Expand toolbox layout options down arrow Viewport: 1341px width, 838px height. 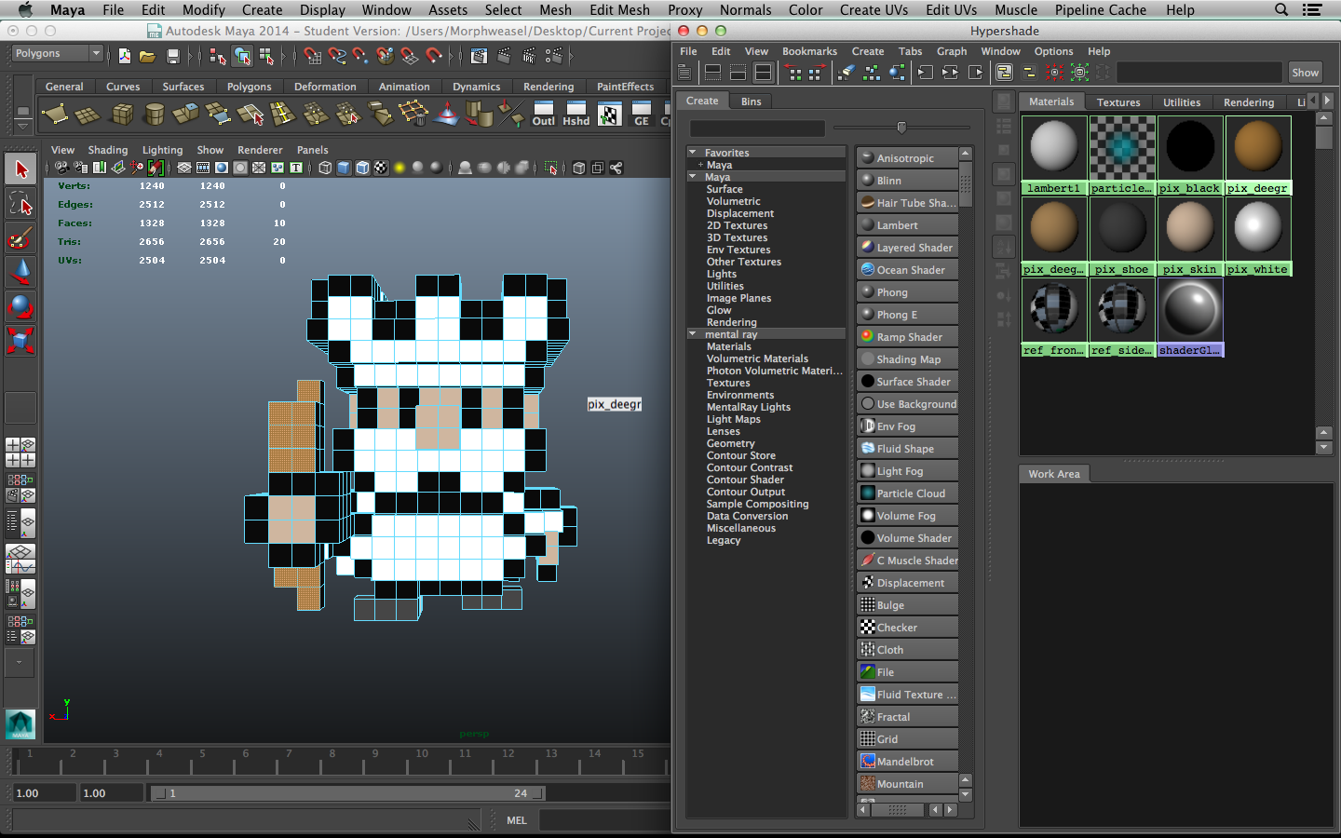(20, 663)
